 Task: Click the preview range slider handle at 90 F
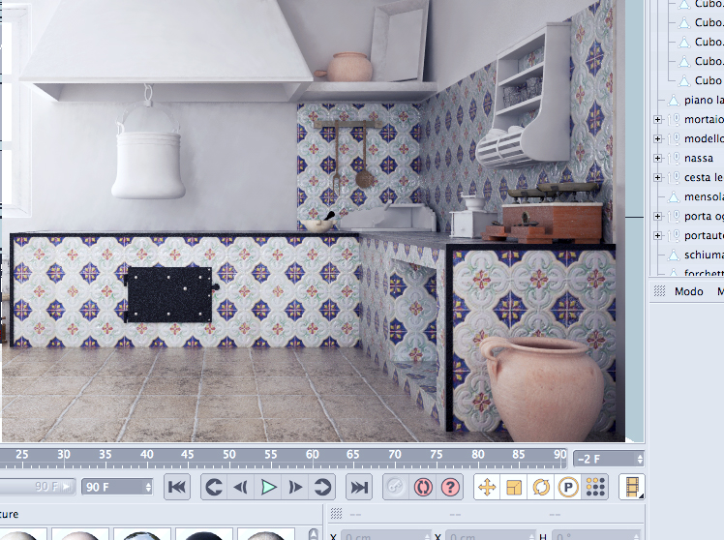tap(67, 487)
